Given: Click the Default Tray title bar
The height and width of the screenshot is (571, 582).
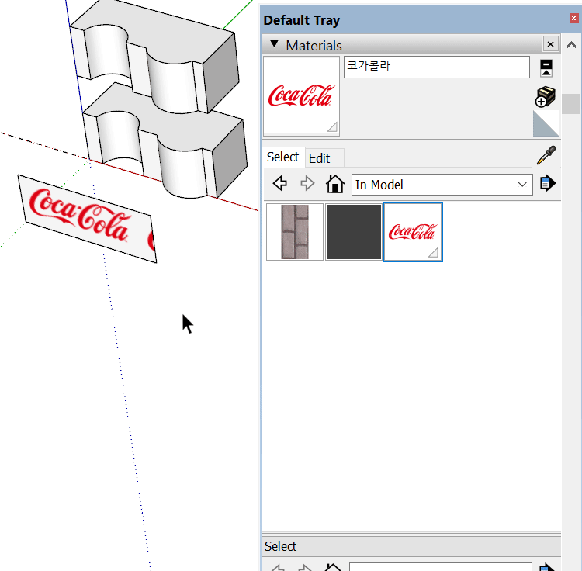Looking at the screenshot, I should [x=416, y=19].
